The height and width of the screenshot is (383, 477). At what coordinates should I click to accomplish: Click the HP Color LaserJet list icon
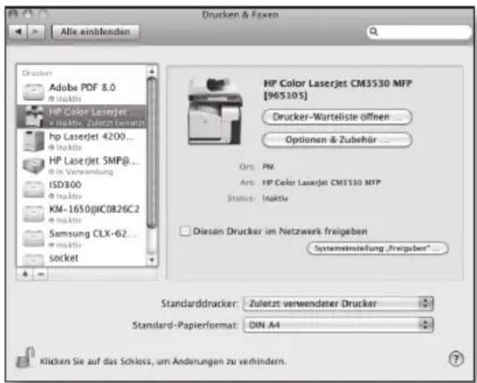tap(34, 116)
